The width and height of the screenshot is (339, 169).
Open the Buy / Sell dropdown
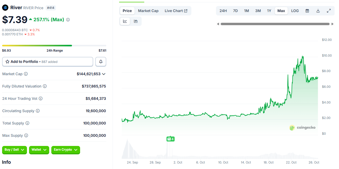14,150
